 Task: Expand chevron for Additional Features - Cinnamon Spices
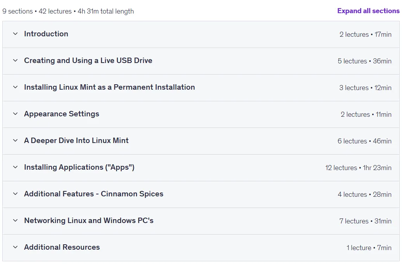coord(16,194)
